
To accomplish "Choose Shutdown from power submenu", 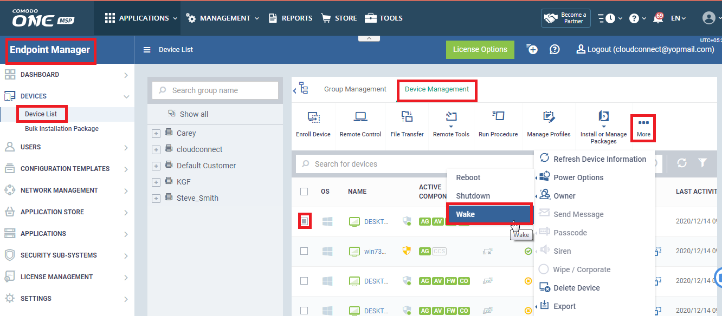I will (490, 196).
